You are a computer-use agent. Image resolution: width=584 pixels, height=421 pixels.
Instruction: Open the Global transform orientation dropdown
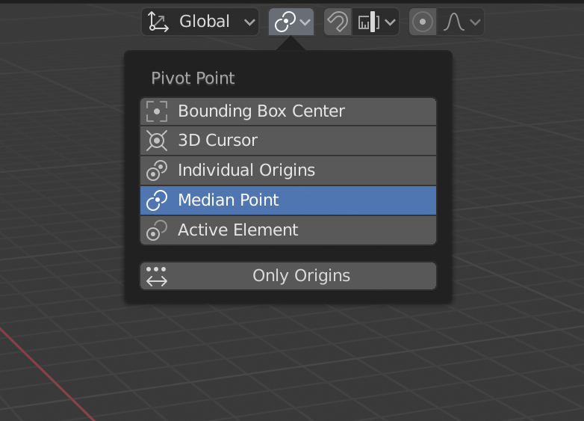coord(200,22)
